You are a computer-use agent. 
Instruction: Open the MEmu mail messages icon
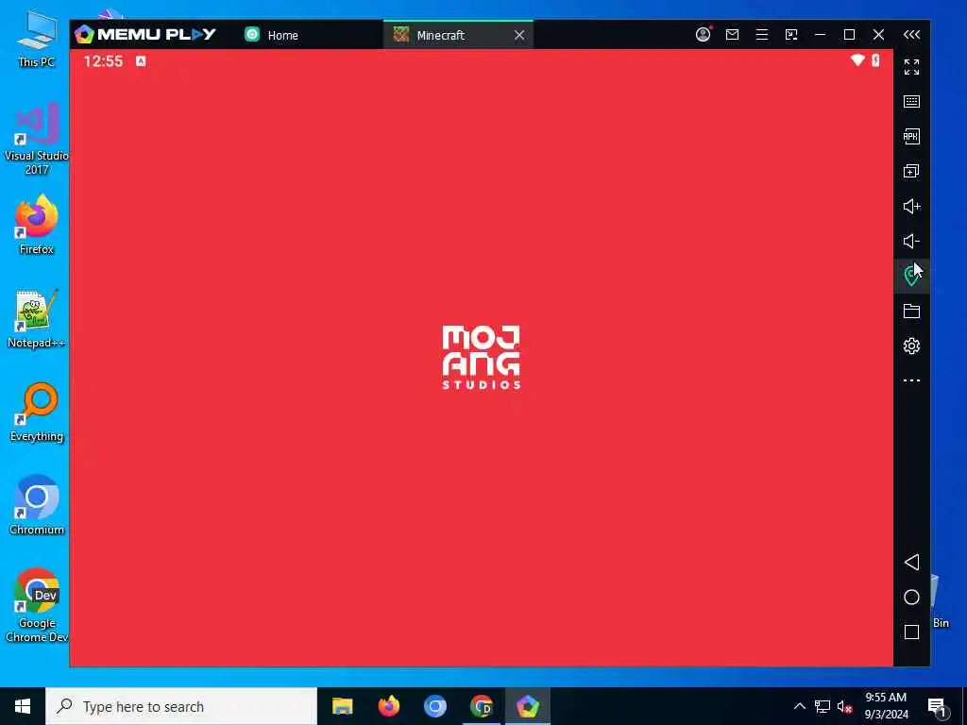732,35
